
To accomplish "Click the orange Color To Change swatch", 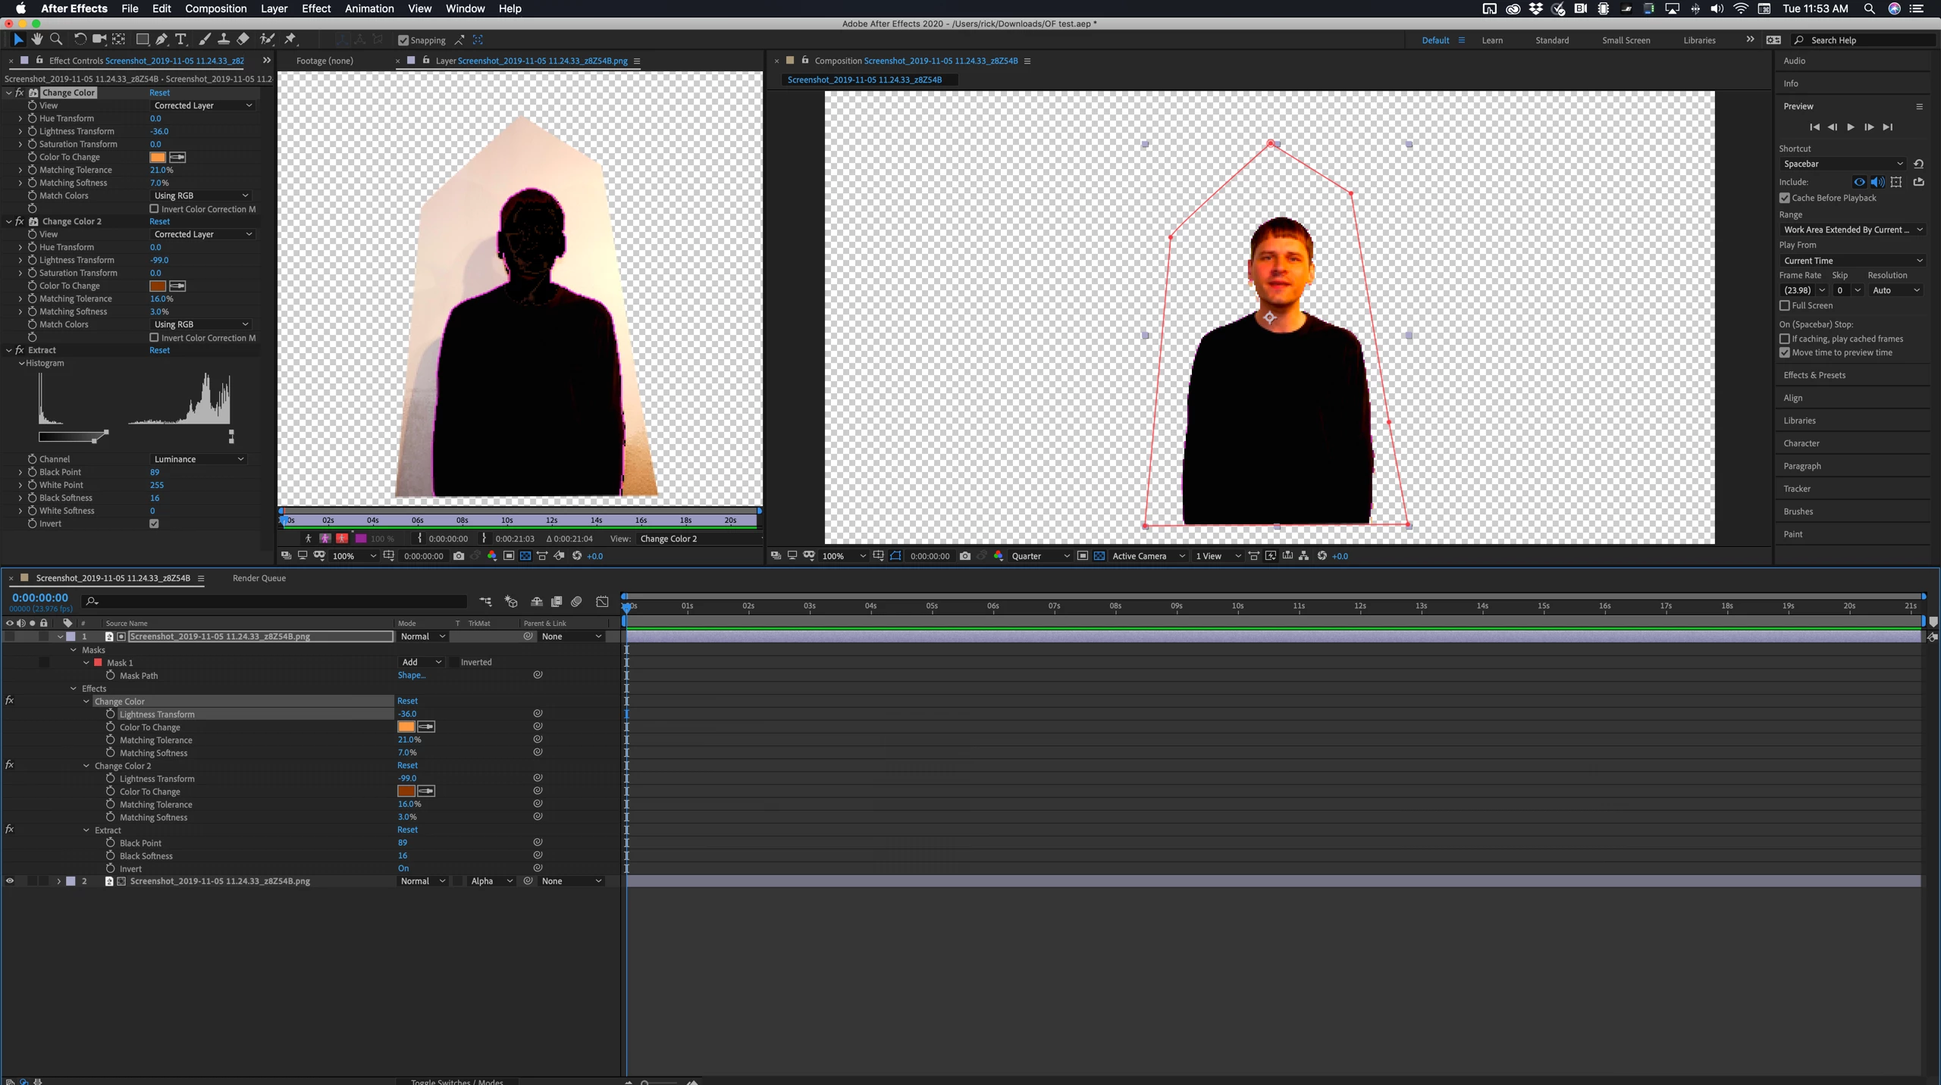I will pyautogui.click(x=158, y=157).
